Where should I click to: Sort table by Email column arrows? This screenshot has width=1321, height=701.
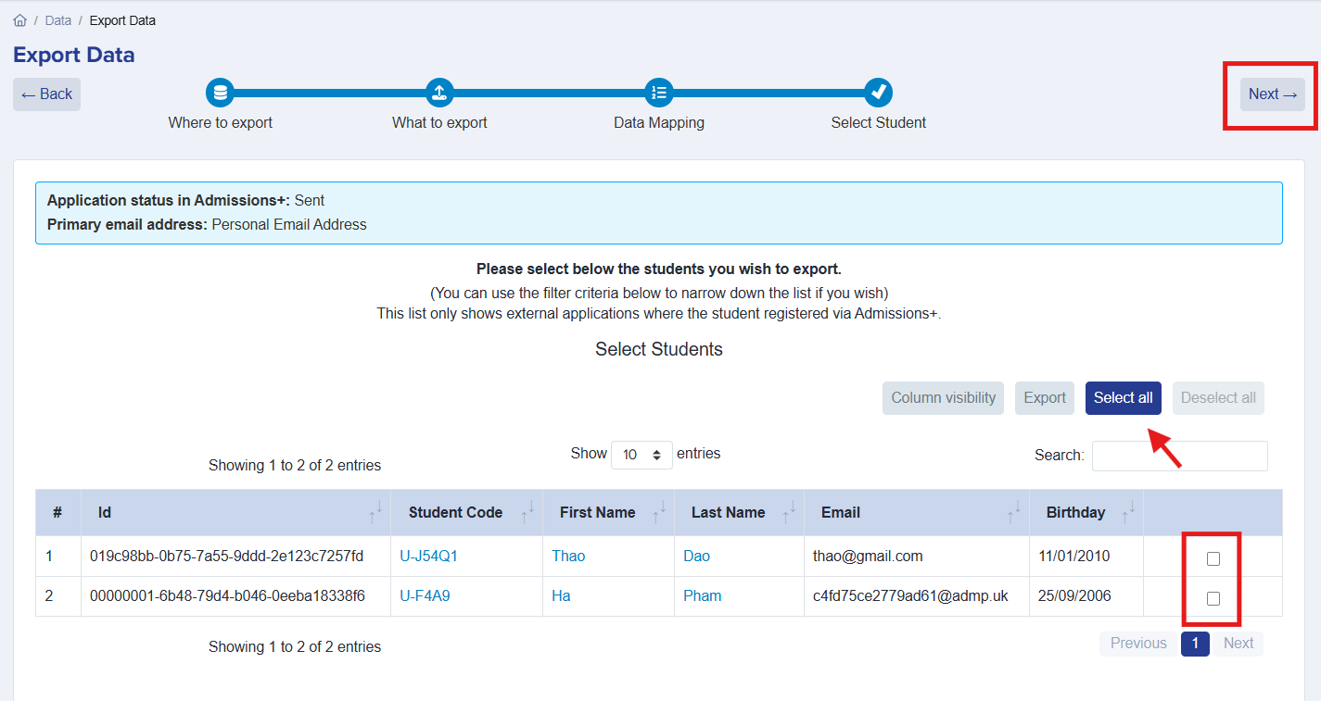[x=1014, y=512]
